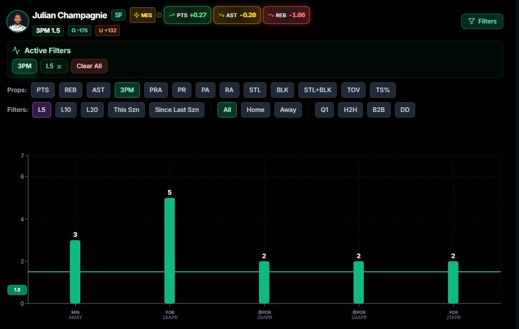Image resolution: width=519 pixels, height=329 pixels.
Task: Click the info icon next to MES
Action: [159, 15]
